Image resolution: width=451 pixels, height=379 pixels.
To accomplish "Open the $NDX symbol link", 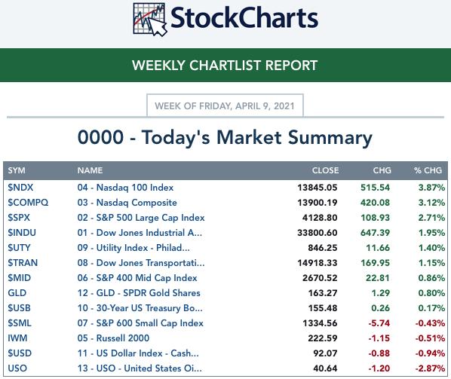I will (x=20, y=188).
